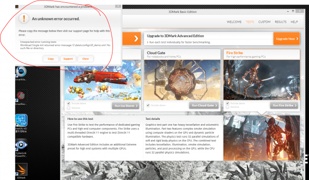Open the Custom tab

[264, 22]
